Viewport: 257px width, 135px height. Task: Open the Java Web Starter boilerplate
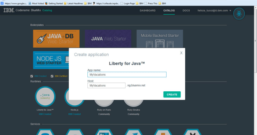108,39
